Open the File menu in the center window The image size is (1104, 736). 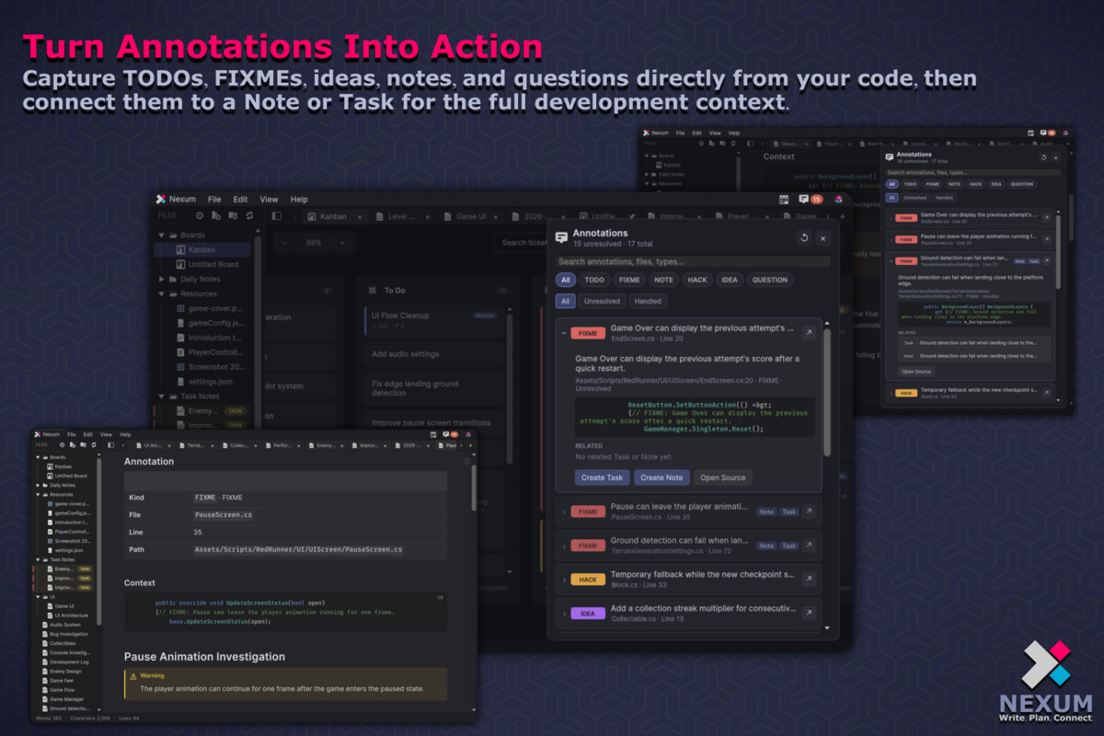pyautogui.click(x=214, y=199)
